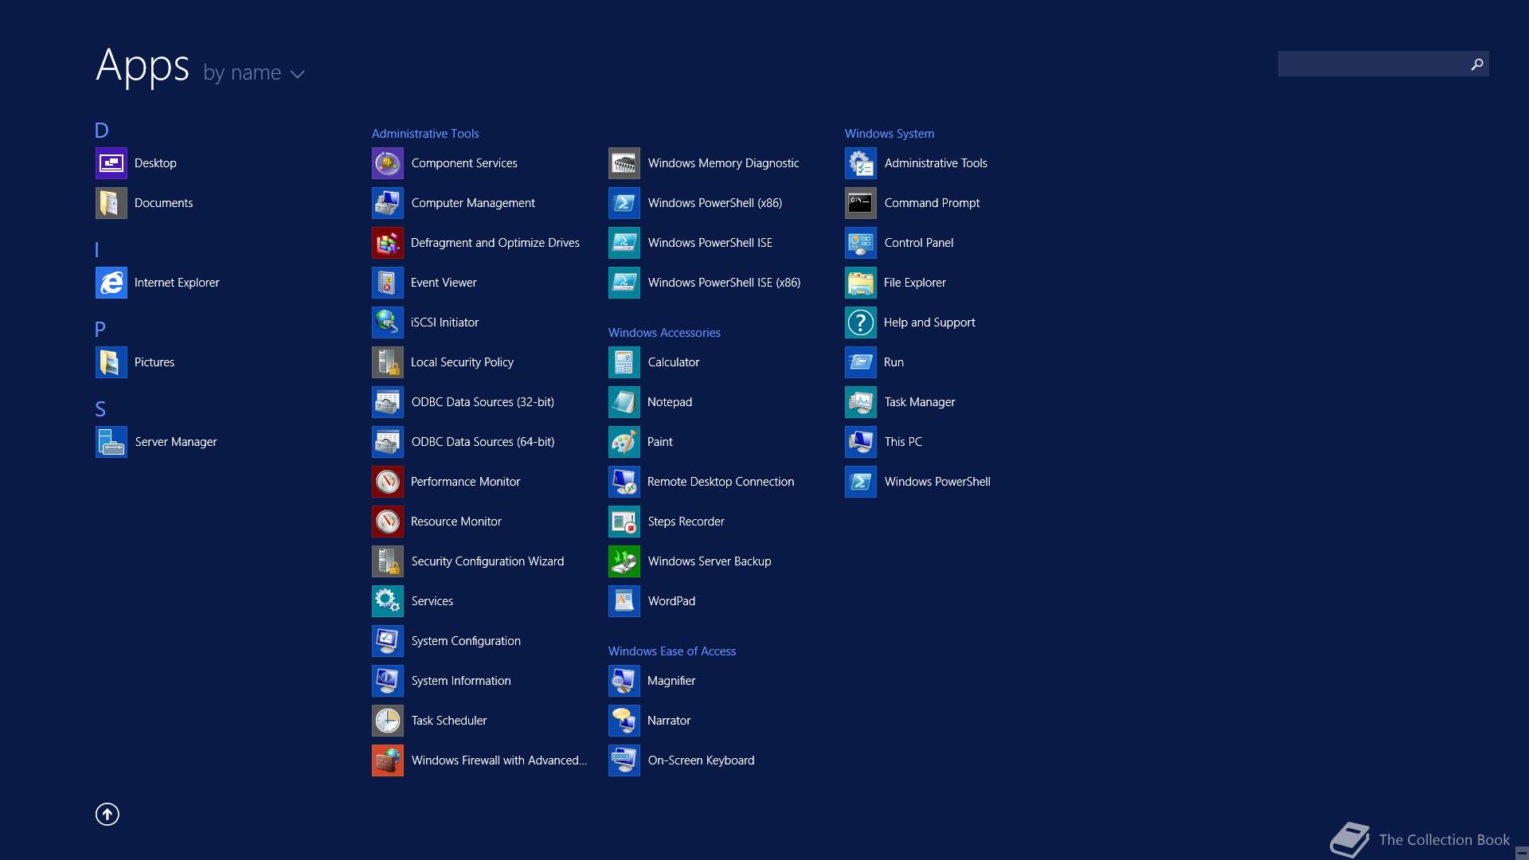The height and width of the screenshot is (860, 1529).
Task: Launch Steps Recorder icon
Action: pyautogui.click(x=624, y=522)
